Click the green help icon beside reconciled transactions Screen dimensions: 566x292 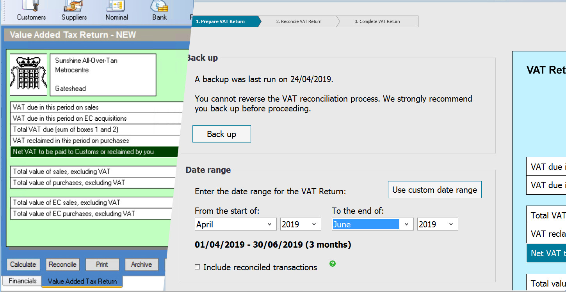tap(332, 264)
